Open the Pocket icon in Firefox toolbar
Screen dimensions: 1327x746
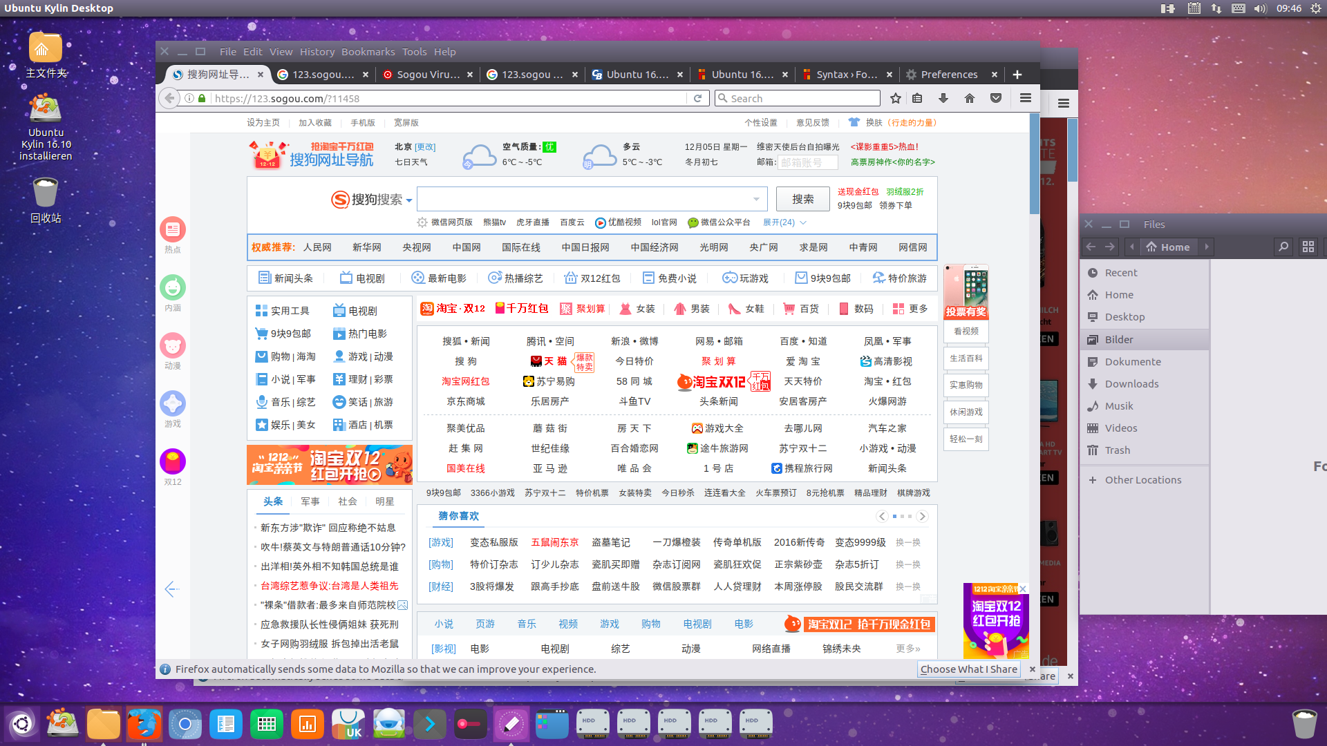click(996, 98)
